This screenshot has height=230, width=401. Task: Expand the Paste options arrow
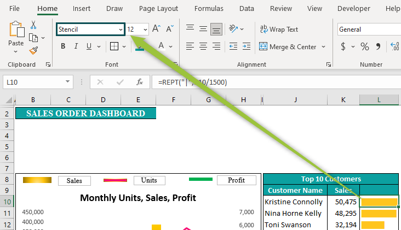point(15,52)
